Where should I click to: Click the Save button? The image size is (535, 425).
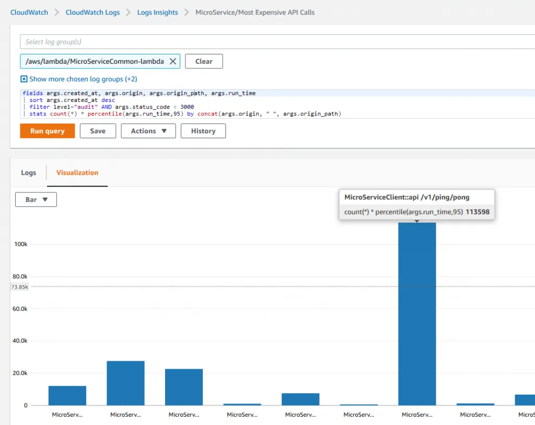click(x=98, y=131)
